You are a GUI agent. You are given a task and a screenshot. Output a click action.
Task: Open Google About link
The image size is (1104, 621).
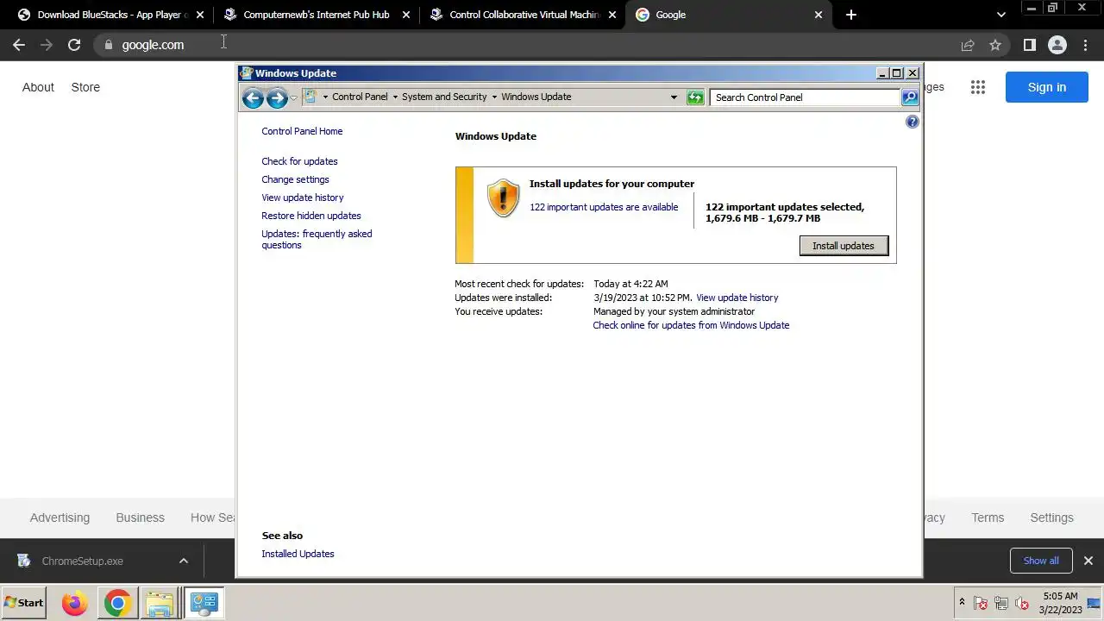coord(38,87)
